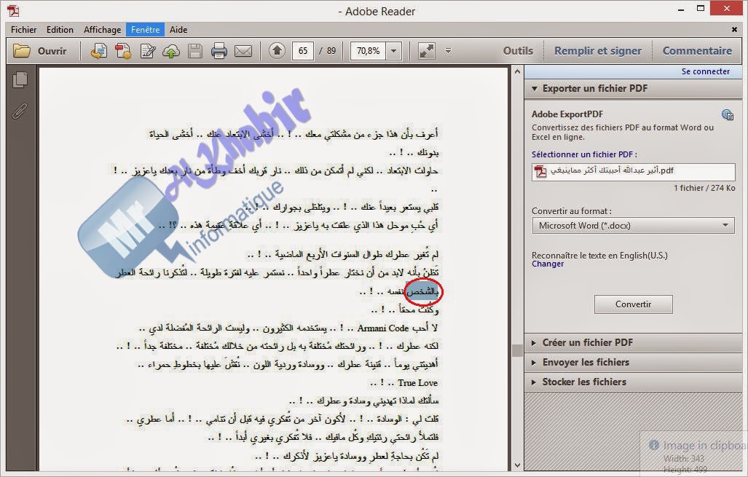
Task: Open the Fichier menu
Action: click(24, 30)
